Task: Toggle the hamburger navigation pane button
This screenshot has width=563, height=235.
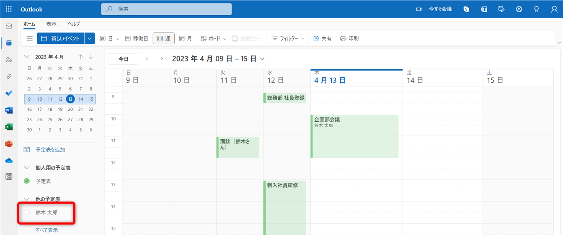Action: (29, 38)
